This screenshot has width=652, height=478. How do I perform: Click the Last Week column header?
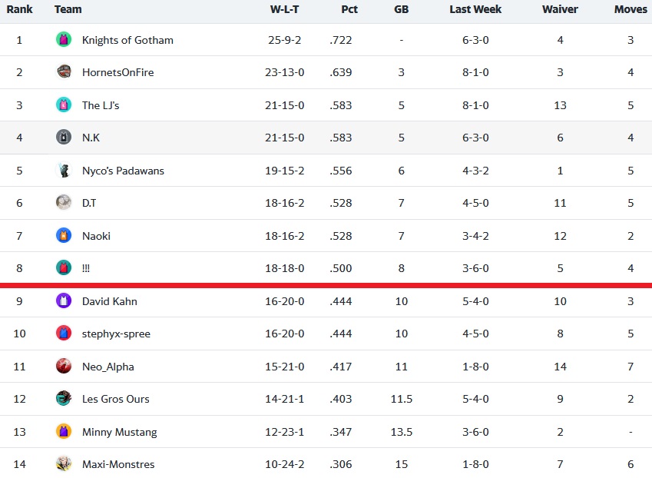475,9
